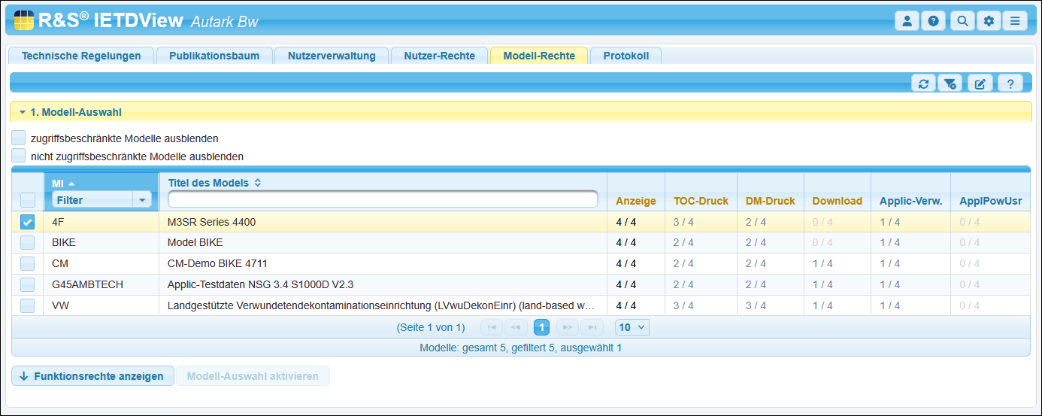Click the 'Titel des Models' filter text field
The width and height of the screenshot is (1042, 416).
pos(383,199)
